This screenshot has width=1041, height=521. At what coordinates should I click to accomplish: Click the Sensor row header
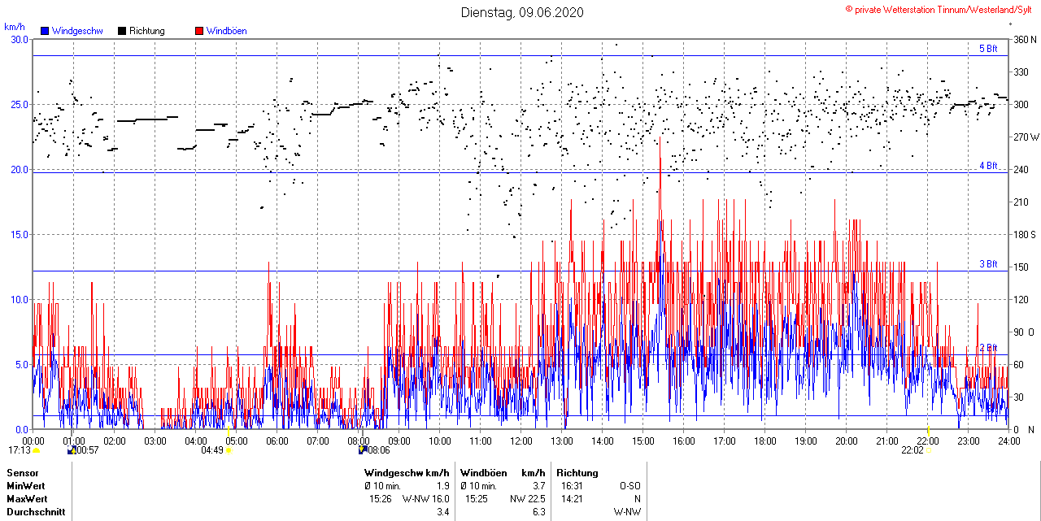(x=23, y=472)
